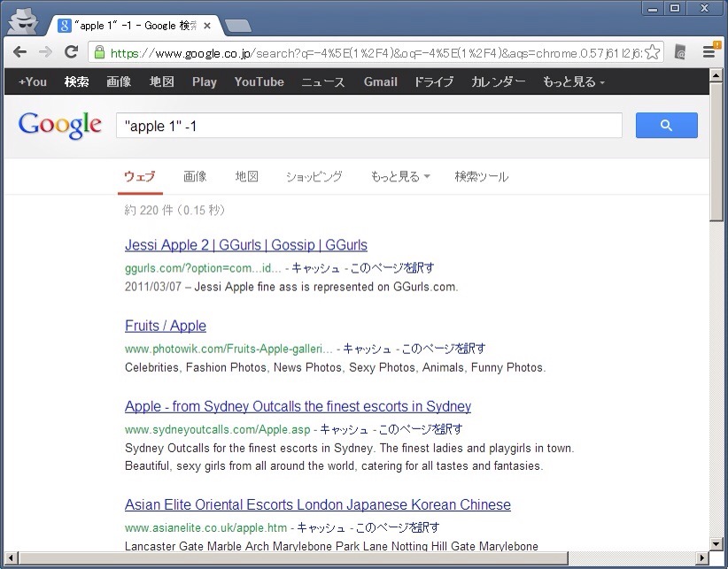728x569 pixels.
Task: Expand もっと見る dropdown under search box
Action: point(399,177)
